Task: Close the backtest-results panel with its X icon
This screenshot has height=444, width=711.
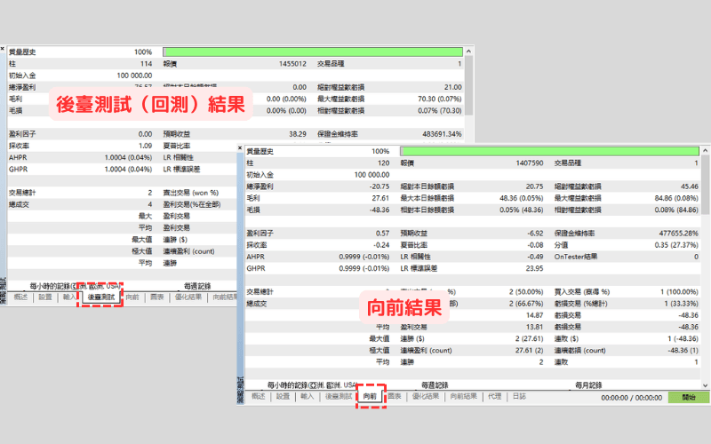Action: (x=3, y=49)
